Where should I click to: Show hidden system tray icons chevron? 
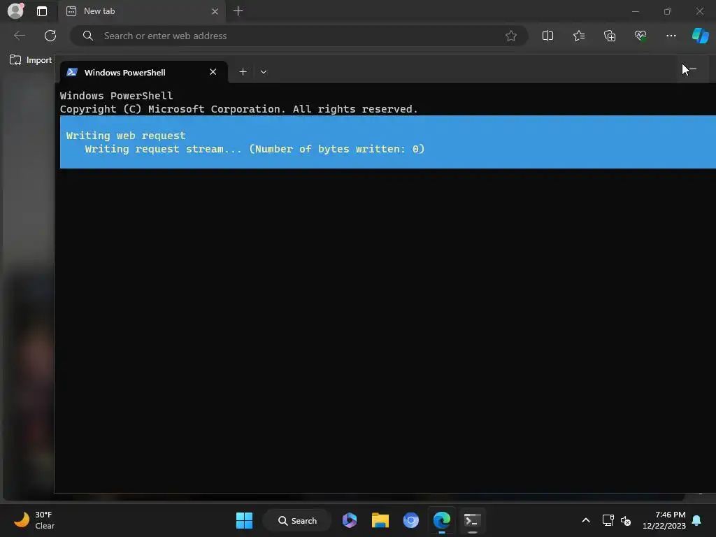pos(586,520)
